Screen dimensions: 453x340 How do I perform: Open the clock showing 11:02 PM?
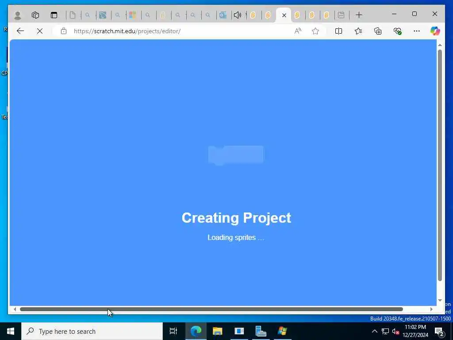pyautogui.click(x=415, y=331)
